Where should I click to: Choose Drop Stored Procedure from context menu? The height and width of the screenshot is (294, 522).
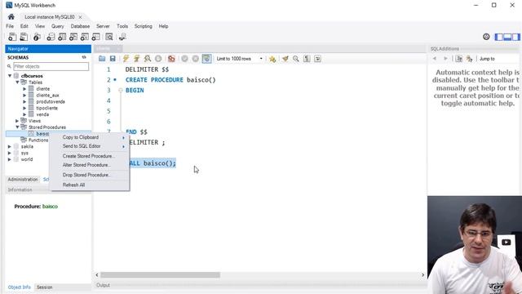pyautogui.click(x=90, y=175)
